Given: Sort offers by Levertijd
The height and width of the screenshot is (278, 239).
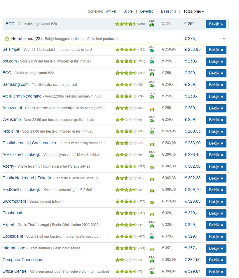Looking at the screenshot, I should pyautogui.click(x=146, y=11).
